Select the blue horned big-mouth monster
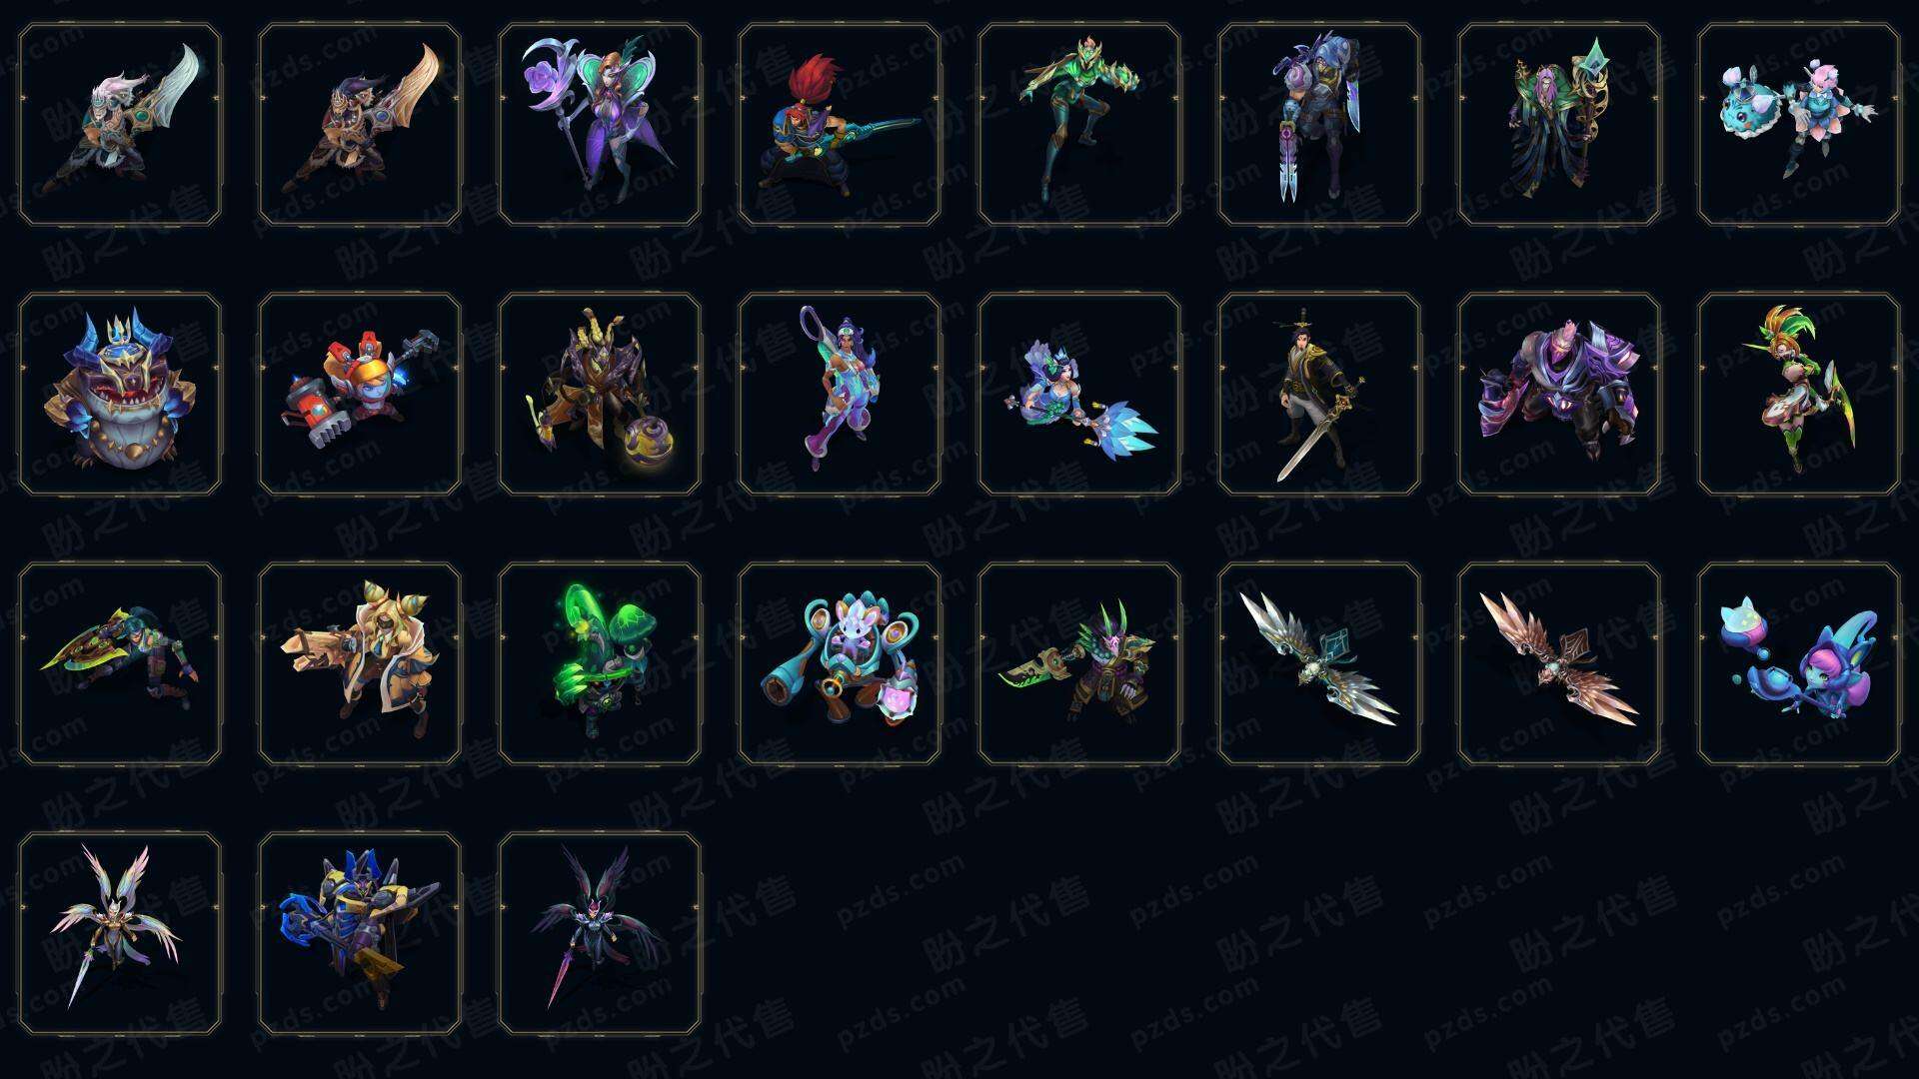Viewport: 1919px width, 1079px height. tap(120, 394)
